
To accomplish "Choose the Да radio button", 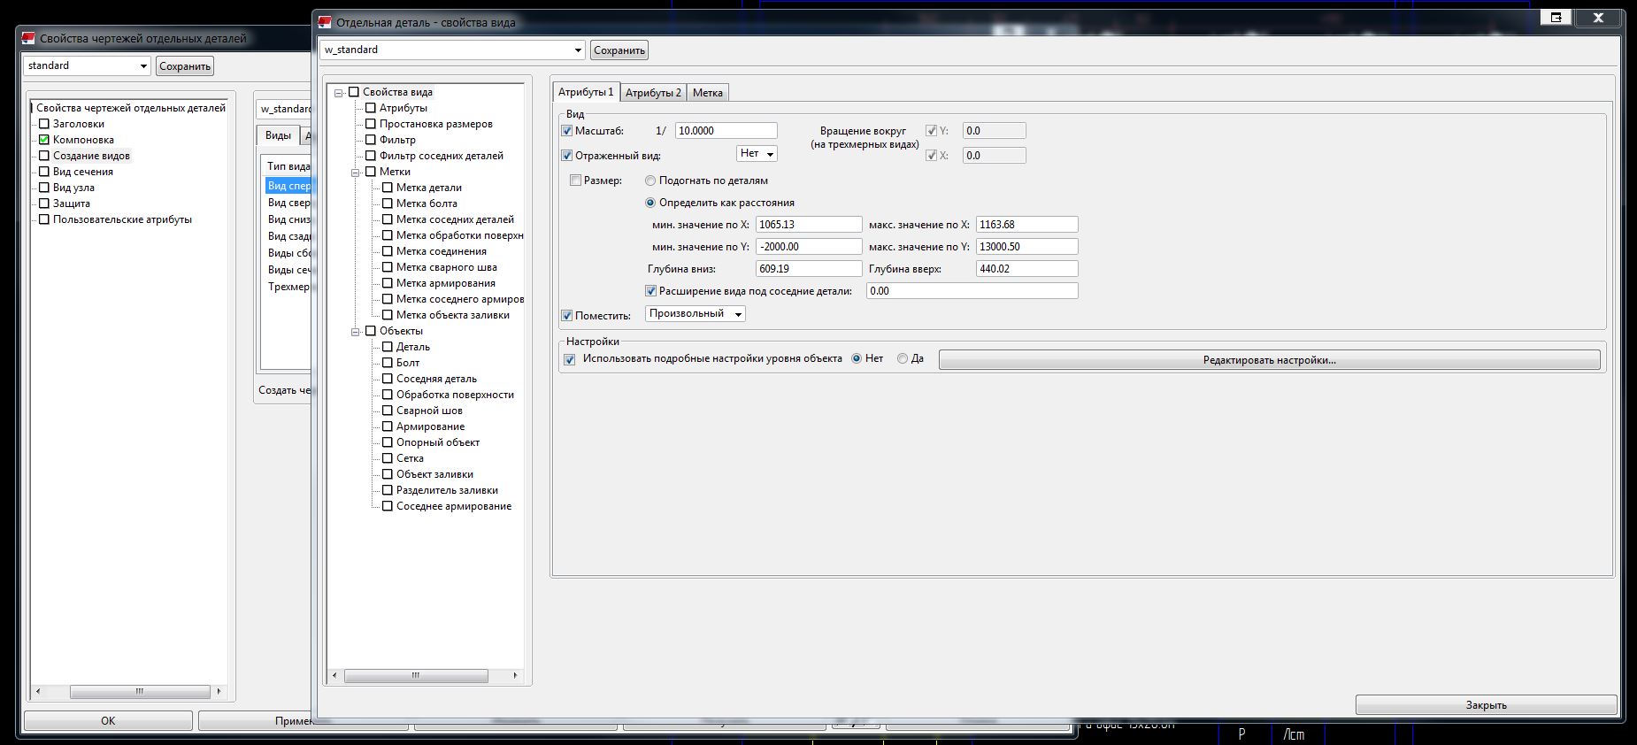I will tap(903, 359).
